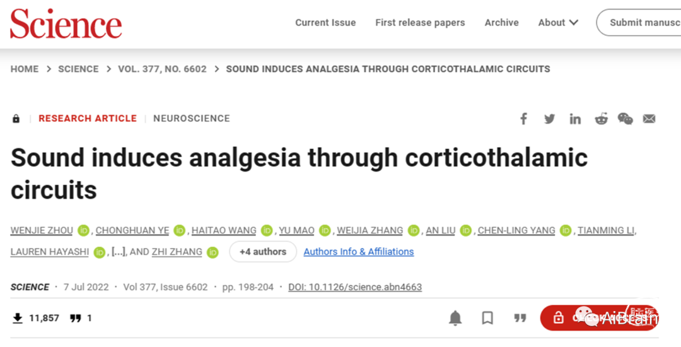Click the Science logo

pyautogui.click(x=66, y=23)
